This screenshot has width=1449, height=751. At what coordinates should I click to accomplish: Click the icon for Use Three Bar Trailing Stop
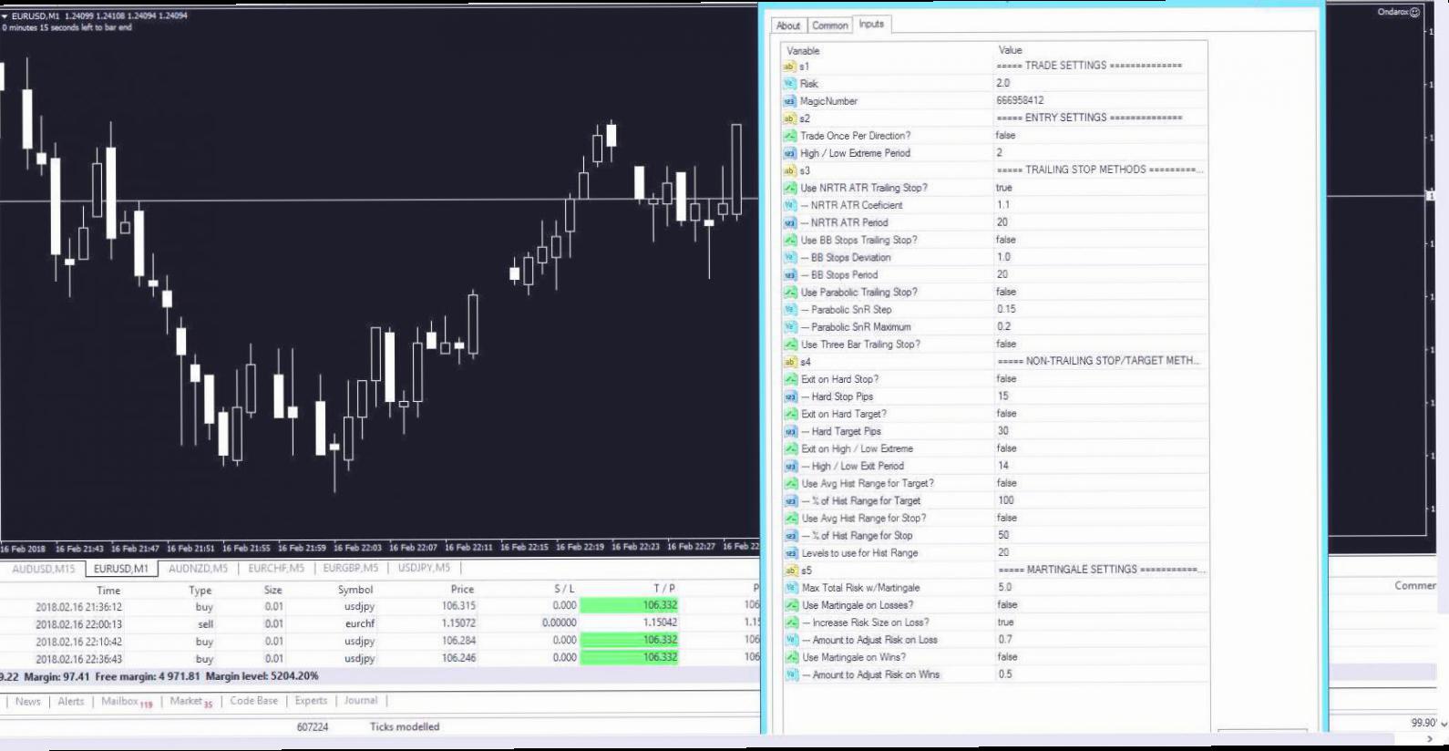(x=790, y=345)
